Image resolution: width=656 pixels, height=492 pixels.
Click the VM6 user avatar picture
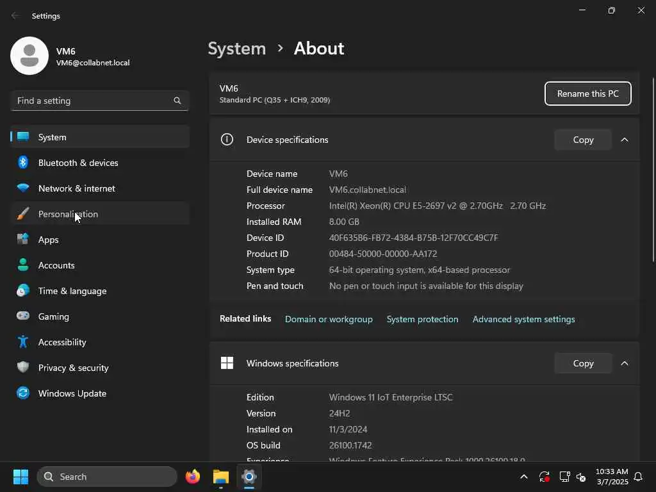[29, 56]
